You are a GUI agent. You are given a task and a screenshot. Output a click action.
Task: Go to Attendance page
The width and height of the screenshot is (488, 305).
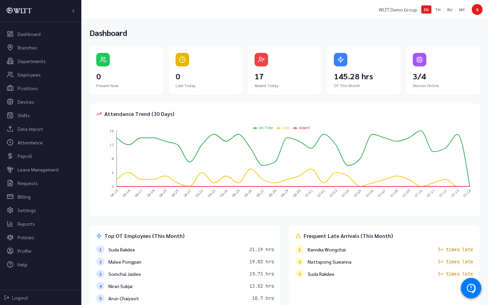tap(41, 142)
